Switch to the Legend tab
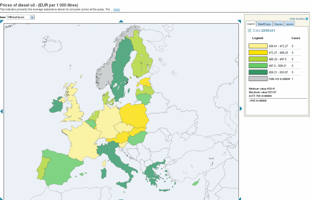Viewport: 310px width, 200px height. click(x=251, y=24)
